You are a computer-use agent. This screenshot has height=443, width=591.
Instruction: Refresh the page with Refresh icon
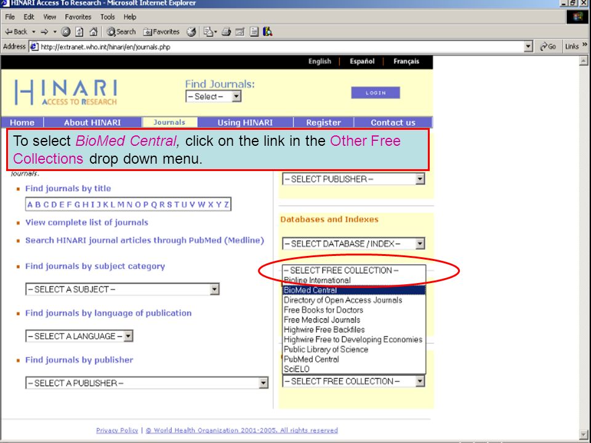pyautogui.click(x=79, y=31)
